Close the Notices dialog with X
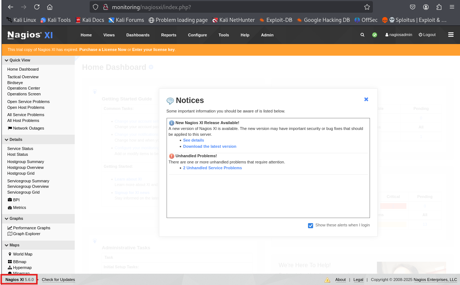The height and width of the screenshot is (285, 460). pos(366,99)
